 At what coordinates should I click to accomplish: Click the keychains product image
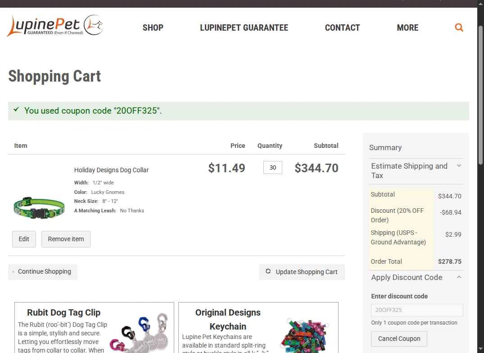point(304,336)
